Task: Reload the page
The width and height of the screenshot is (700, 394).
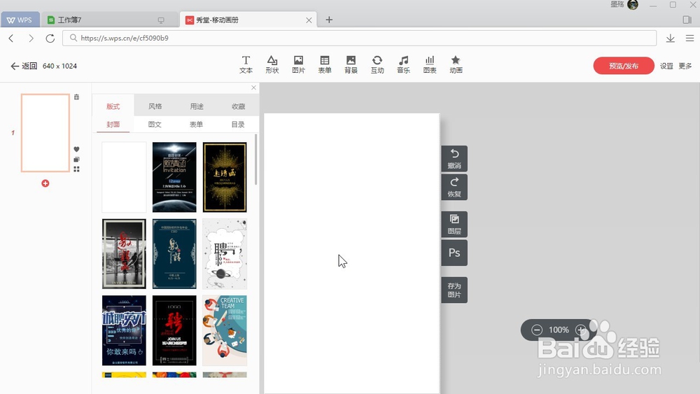Action: (x=50, y=38)
